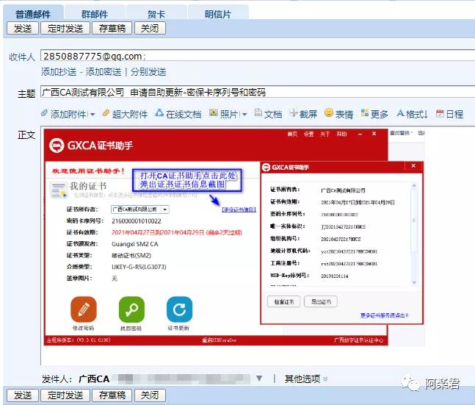Click the serial number 216000001010022

[x=137, y=221]
